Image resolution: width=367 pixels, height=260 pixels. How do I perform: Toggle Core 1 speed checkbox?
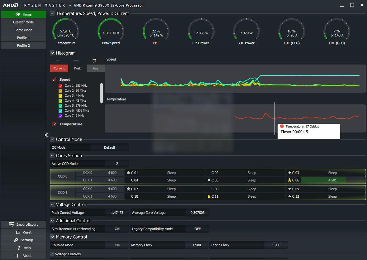[60, 86]
